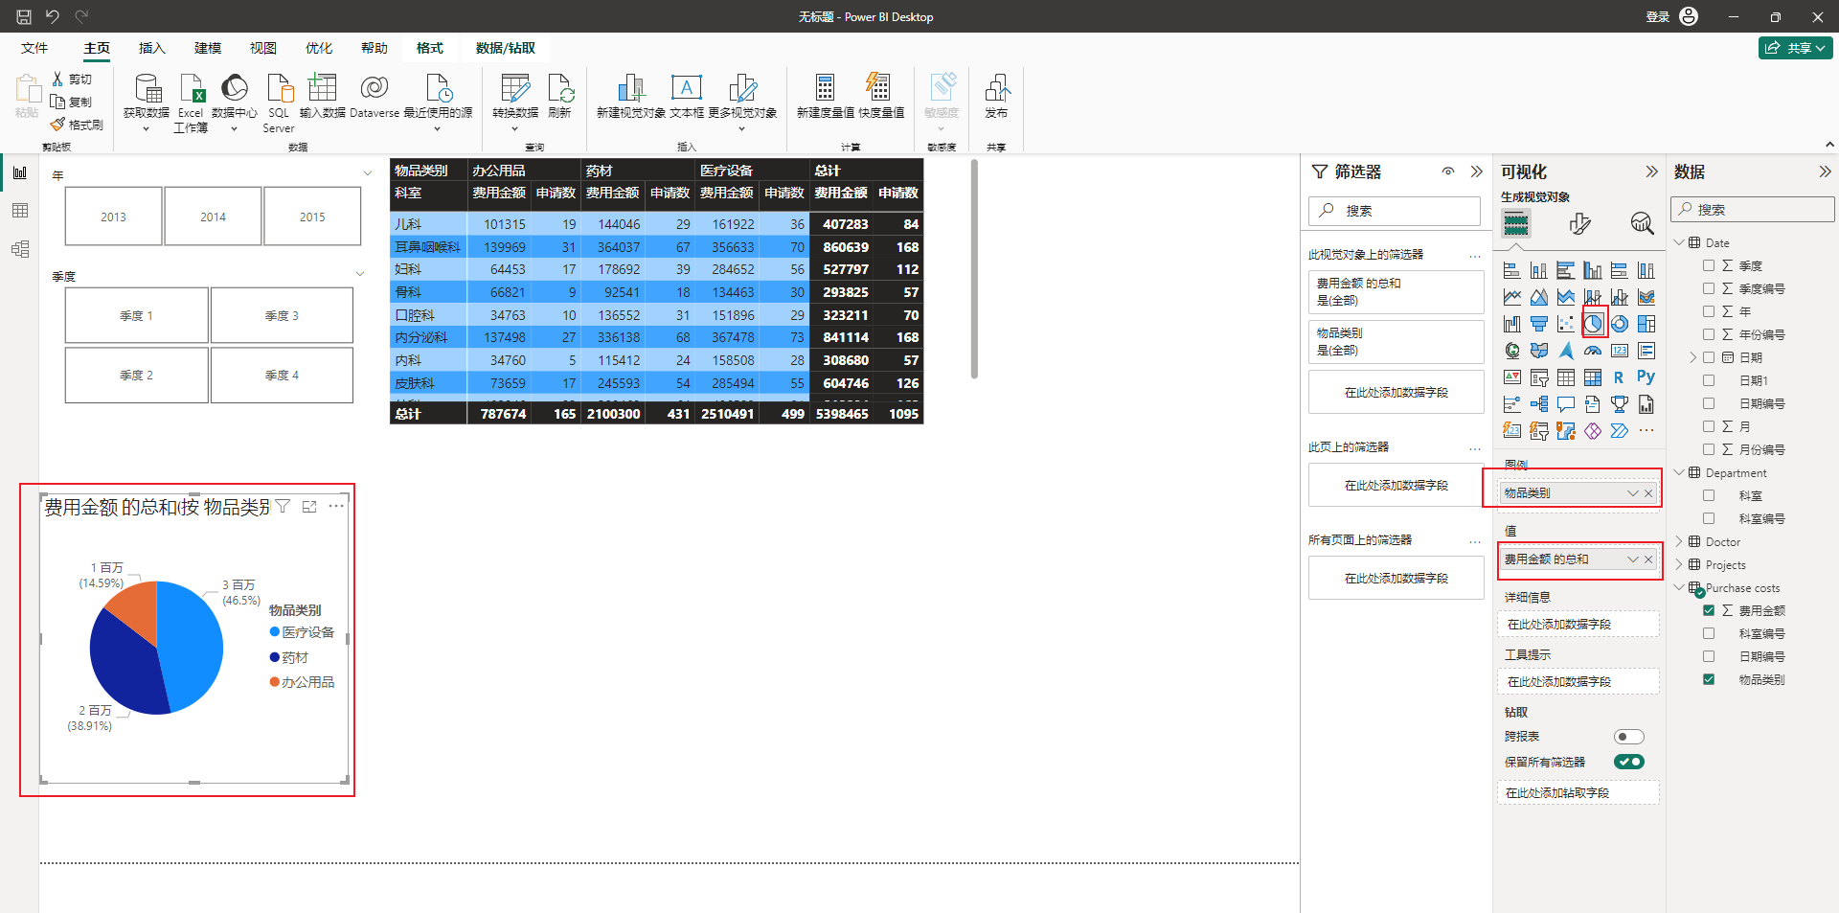The image size is (1839, 913).
Task: Open more options on pie chart visual
Action: (x=336, y=506)
